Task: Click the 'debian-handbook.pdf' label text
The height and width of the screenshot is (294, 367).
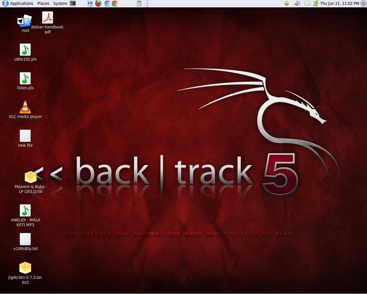Action: 48,29
